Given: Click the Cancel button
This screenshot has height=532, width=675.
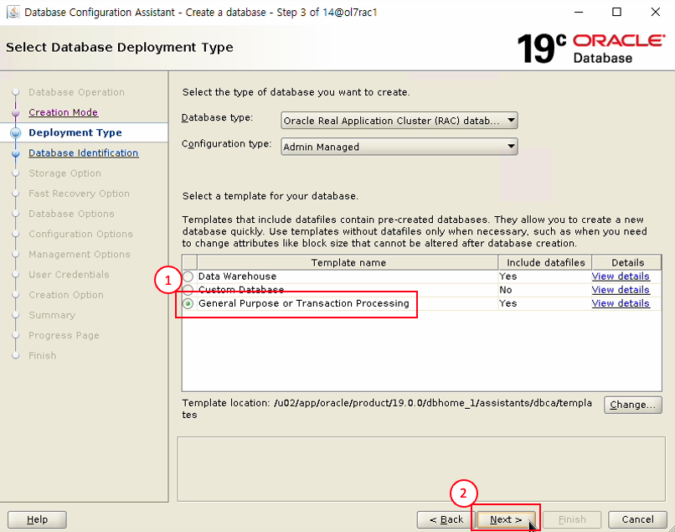Looking at the screenshot, I should pos(637,519).
